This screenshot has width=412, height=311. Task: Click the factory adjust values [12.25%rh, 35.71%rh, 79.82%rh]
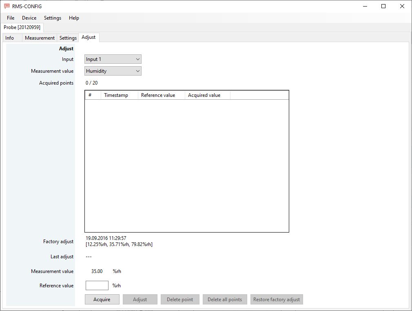click(x=119, y=244)
